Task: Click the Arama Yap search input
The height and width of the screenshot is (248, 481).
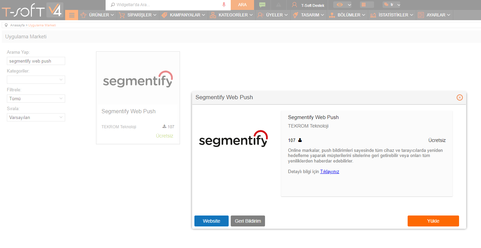Action: pos(36,61)
